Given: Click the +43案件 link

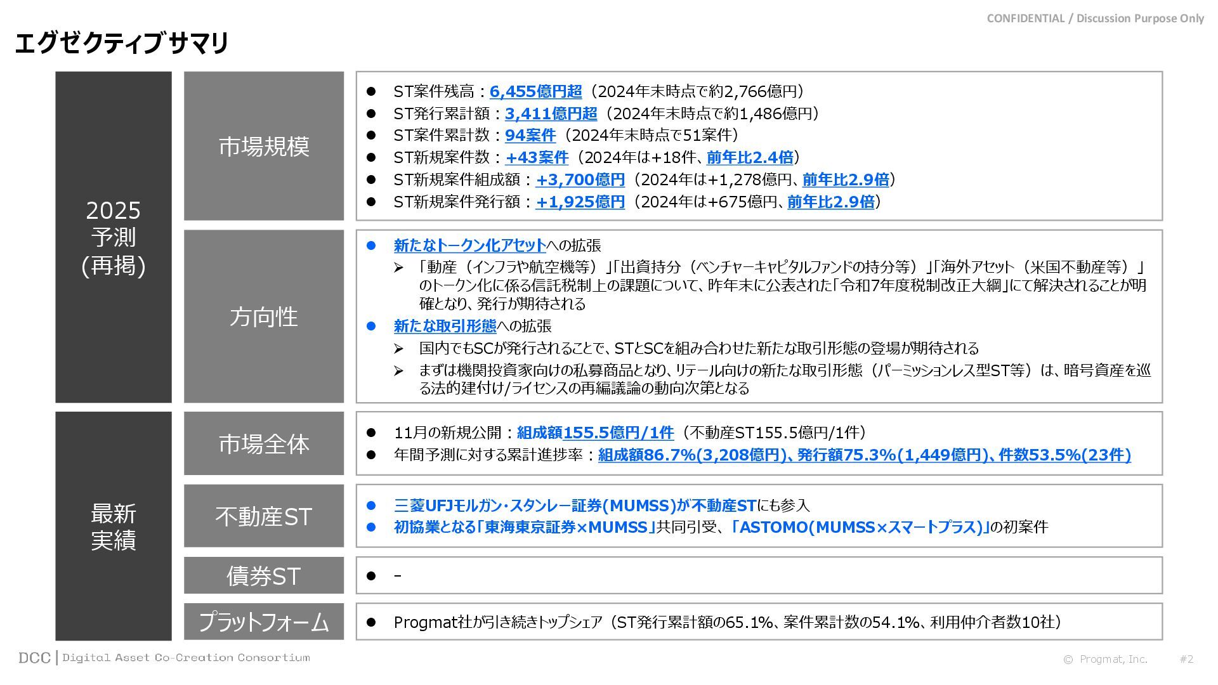Looking at the screenshot, I should (x=536, y=157).
